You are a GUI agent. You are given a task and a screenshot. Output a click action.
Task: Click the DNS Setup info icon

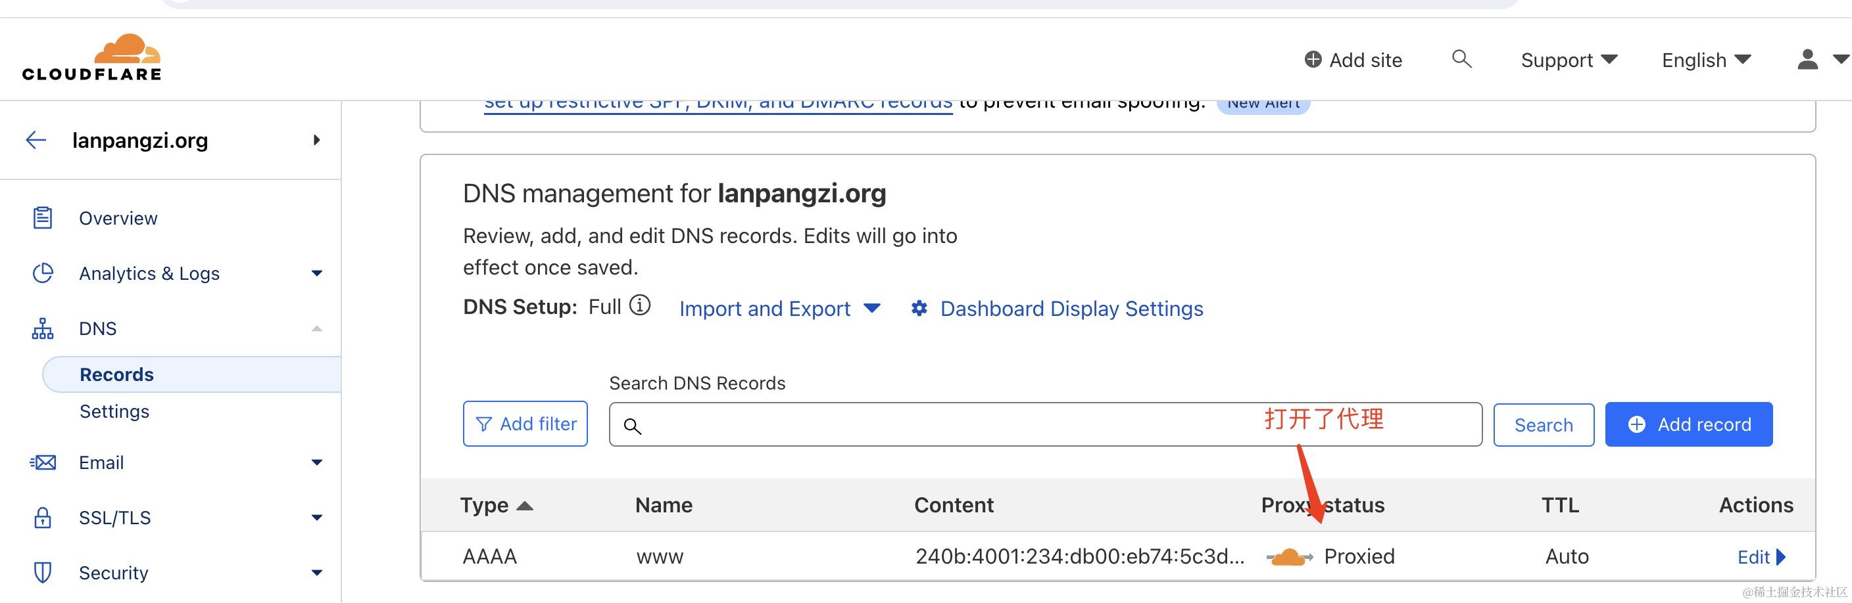click(640, 306)
